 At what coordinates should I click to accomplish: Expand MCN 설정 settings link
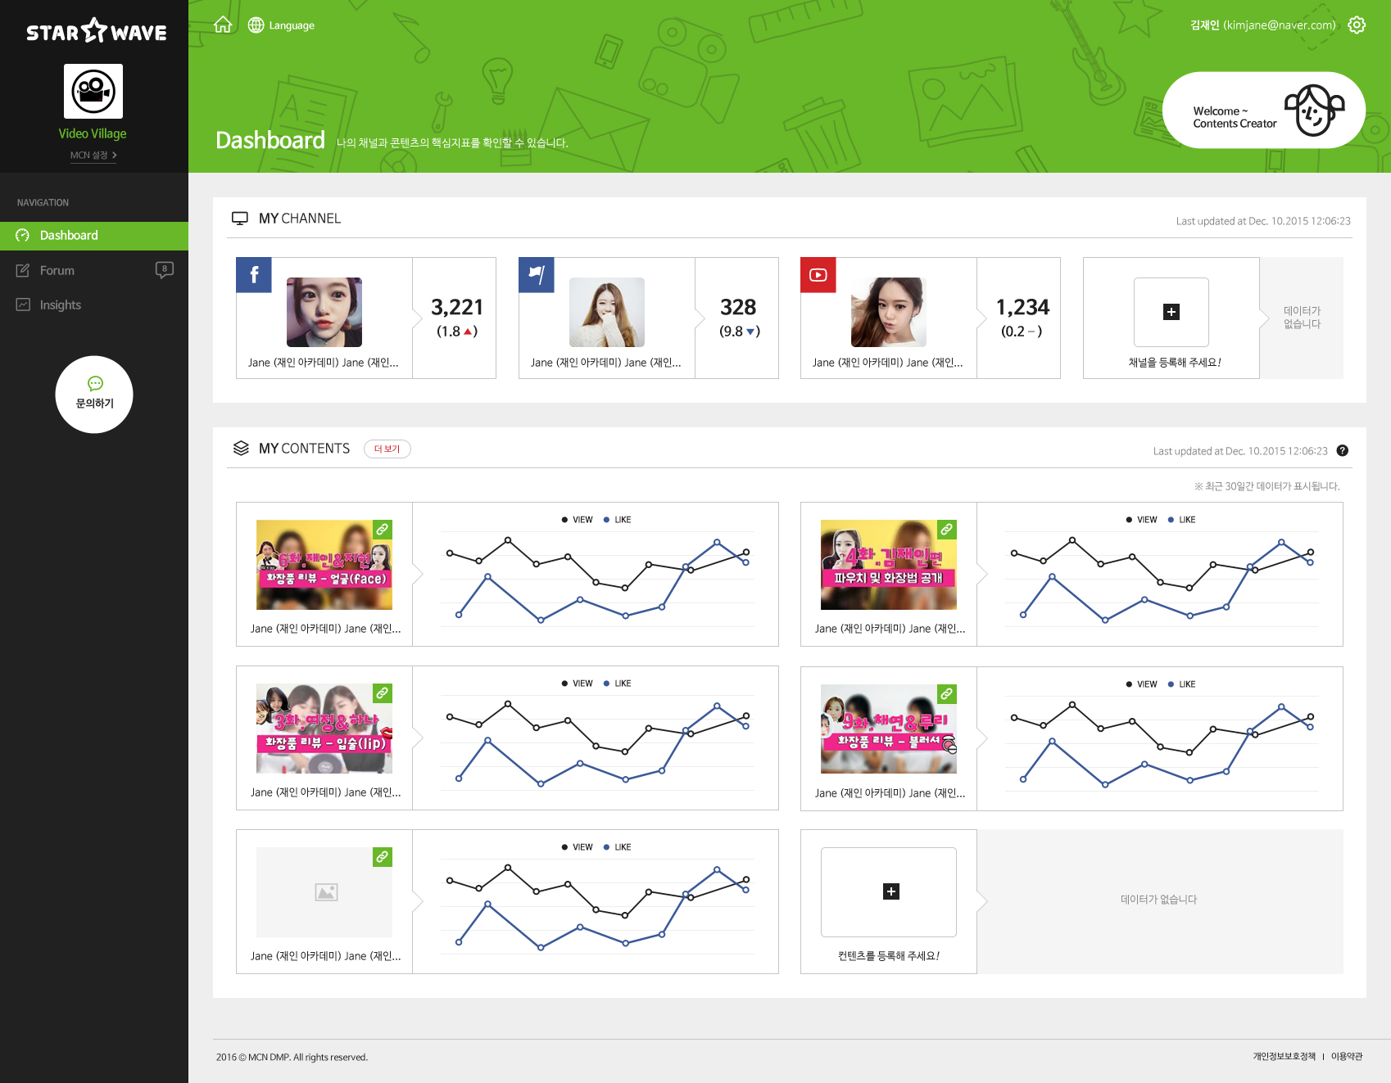[93, 155]
